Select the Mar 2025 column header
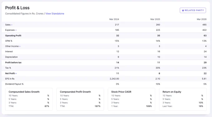The width and height of the screenshot is (212, 117). pos(155,19)
